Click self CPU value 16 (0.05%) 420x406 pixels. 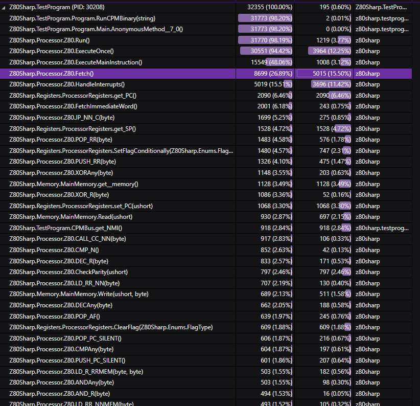coord(337,393)
